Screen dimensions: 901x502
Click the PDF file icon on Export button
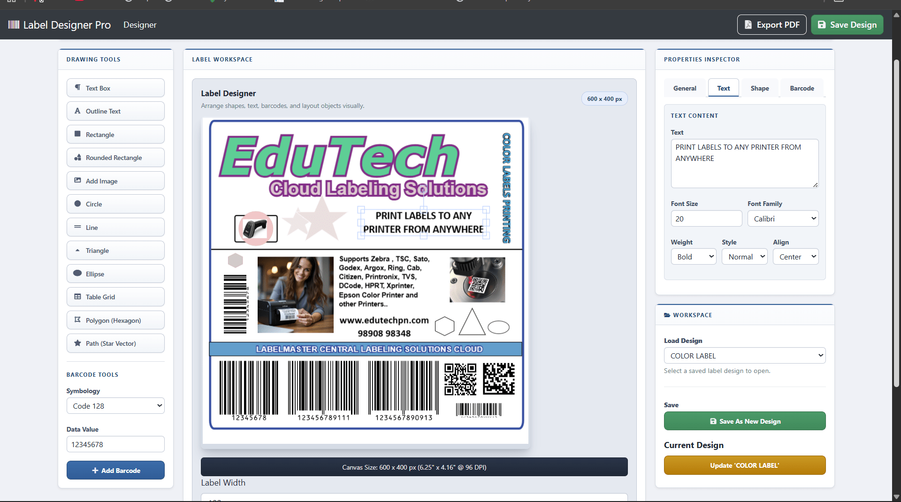click(x=748, y=25)
